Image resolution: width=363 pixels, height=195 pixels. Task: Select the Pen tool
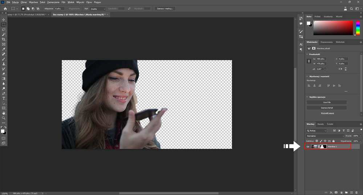pyautogui.click(x=4, y=94)
